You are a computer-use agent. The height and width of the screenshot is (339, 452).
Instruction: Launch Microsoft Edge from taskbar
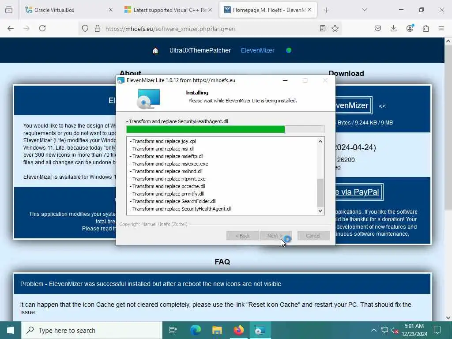[x=195, y=330]
